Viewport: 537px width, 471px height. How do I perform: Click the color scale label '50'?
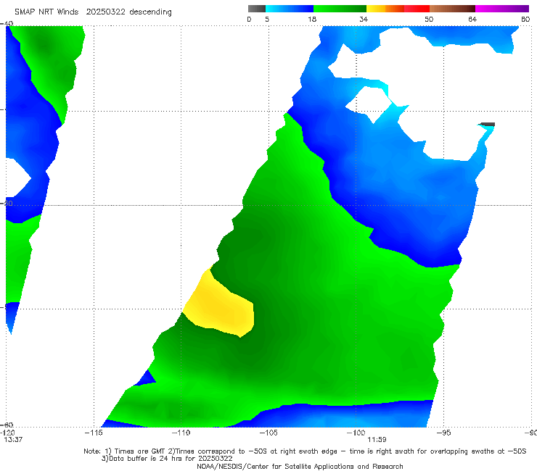point(429,20)
